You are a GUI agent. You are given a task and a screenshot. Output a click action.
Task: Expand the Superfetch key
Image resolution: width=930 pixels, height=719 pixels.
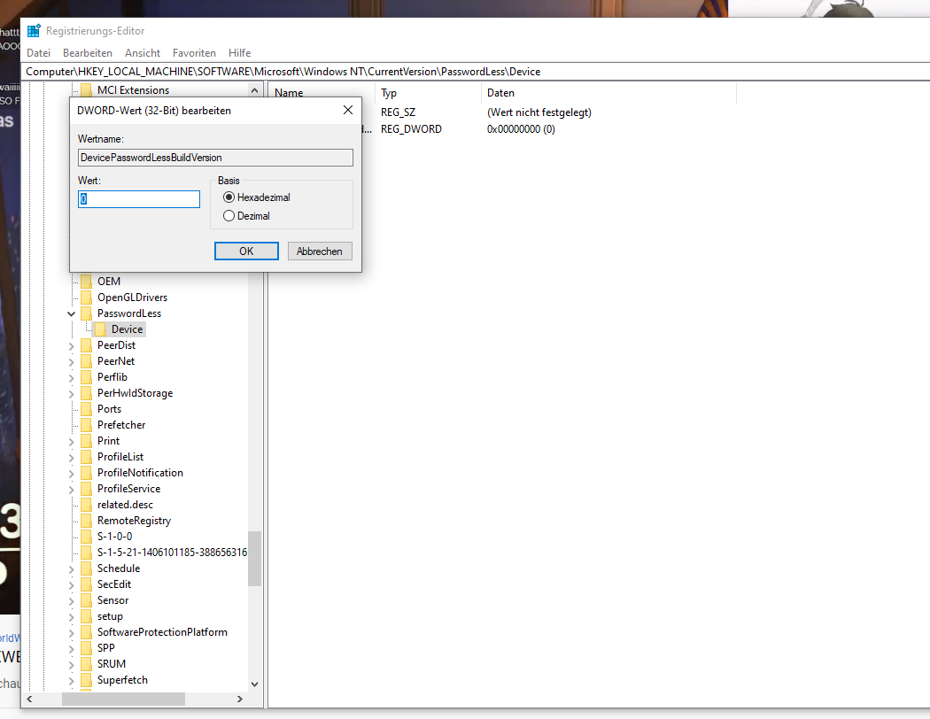click(x=71, y=681)
